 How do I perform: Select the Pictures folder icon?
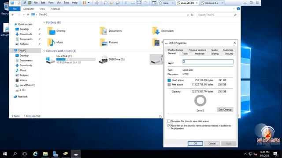tap(104, 42)
